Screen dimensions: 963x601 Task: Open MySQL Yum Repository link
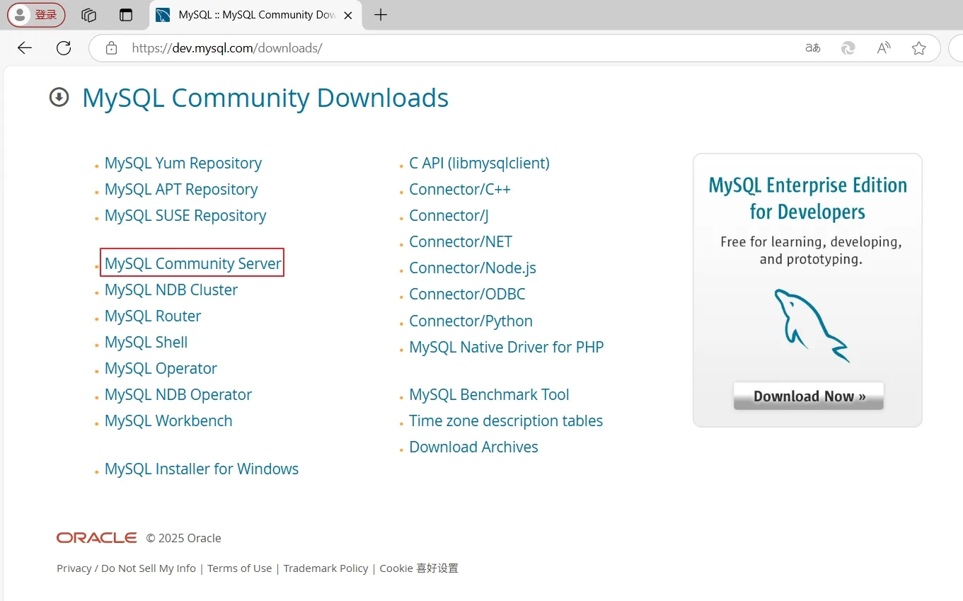(x=183, y=164)
